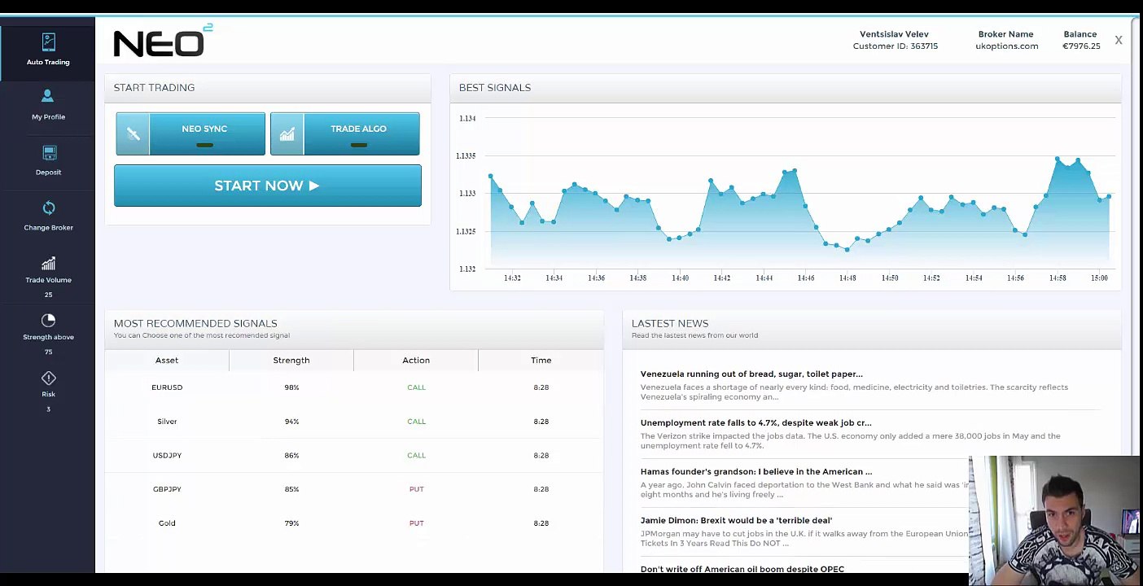Click the 98% strength value
This screenshot has height=586, width=1143.
point(291,387)
